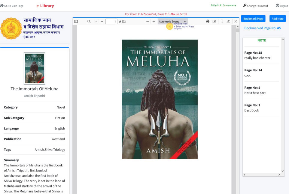
Task: Click the notes panel scroll up arrow
Action: point(283,39)
